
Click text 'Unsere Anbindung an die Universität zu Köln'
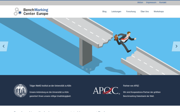click(x=49, y=92)
